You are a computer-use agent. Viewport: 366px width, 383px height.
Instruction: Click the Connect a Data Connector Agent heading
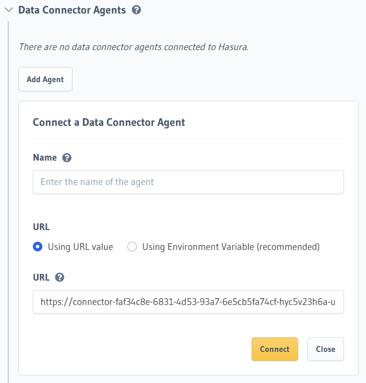[x=108, y=122]
